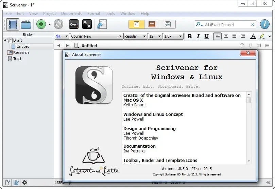Collapse the Draft folder triangle

click(x=5, y=40)
